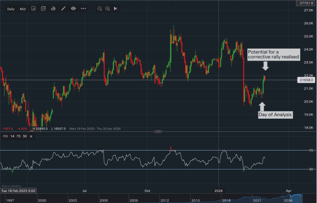The image size is (317, 203).
Task: Expand the three-dots more options menu
Action: coord(83,9)
